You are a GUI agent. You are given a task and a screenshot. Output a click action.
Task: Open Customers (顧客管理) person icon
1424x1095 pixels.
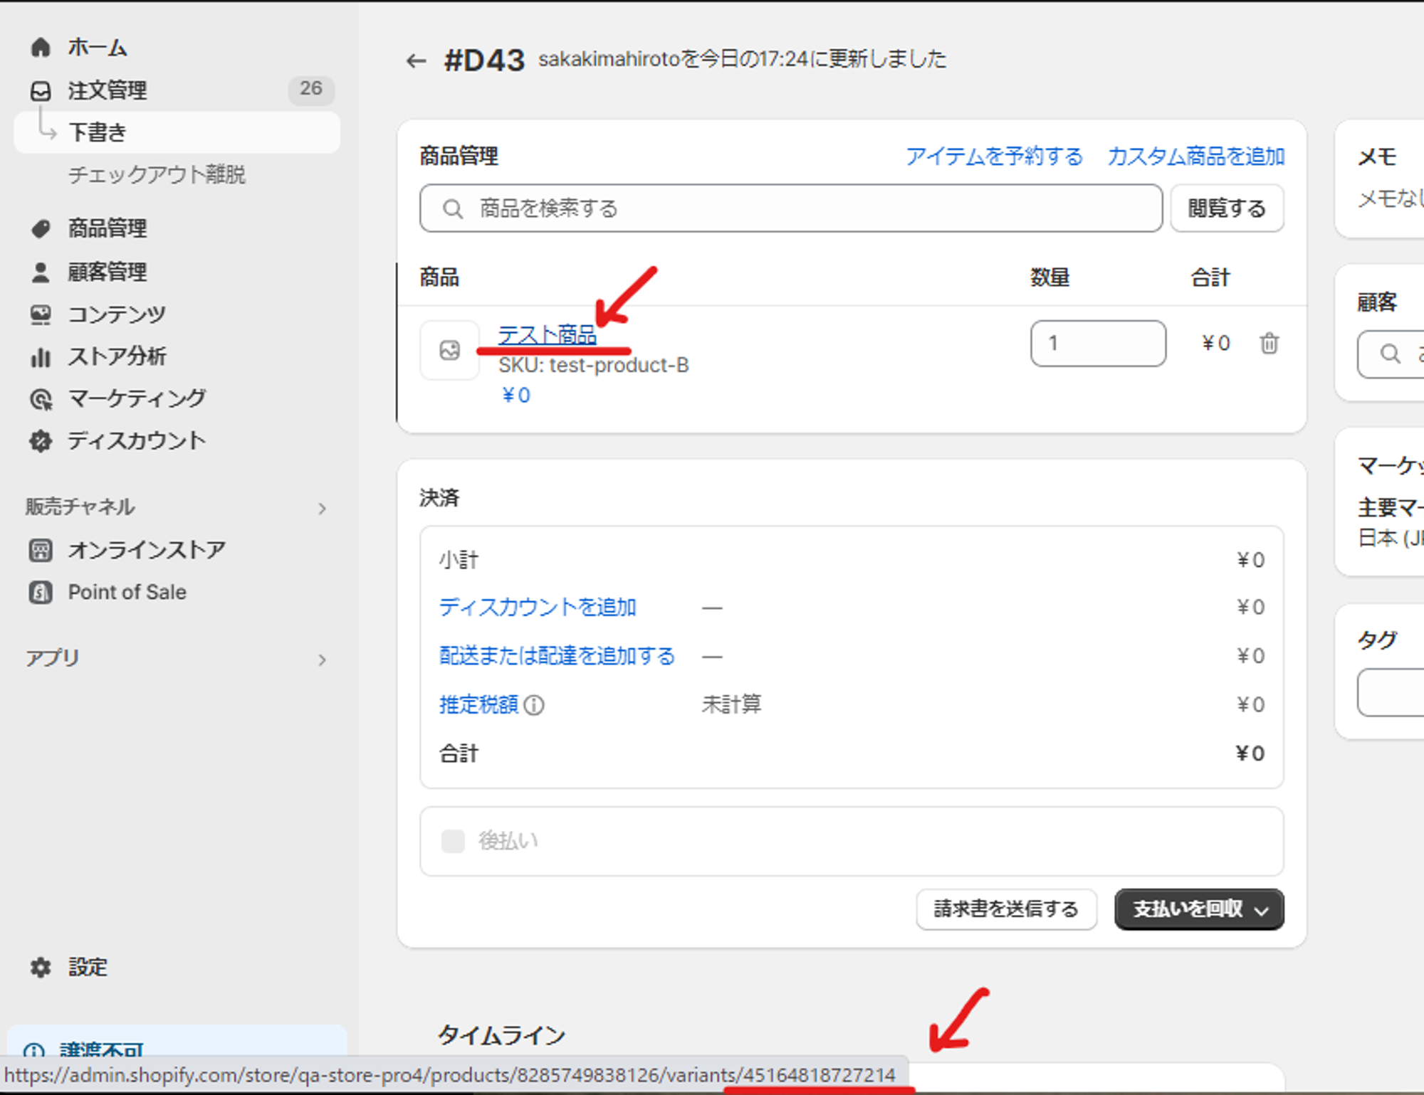tap(41, 272)
